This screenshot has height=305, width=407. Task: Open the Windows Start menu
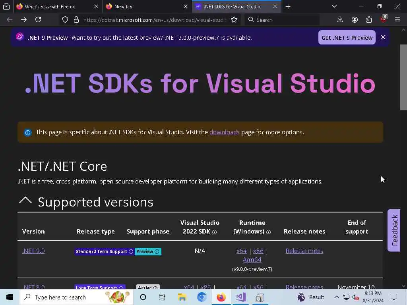(10, 297)
